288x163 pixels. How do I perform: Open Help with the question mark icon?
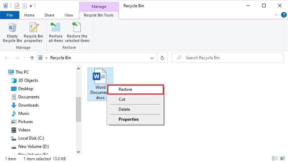click(x=284, y=15)
